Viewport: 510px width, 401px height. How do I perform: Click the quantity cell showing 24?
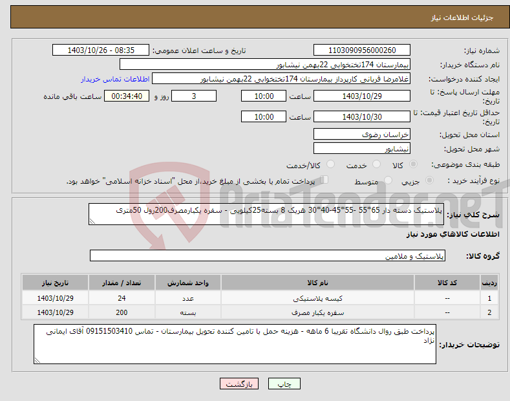click(x=122, y=298)
